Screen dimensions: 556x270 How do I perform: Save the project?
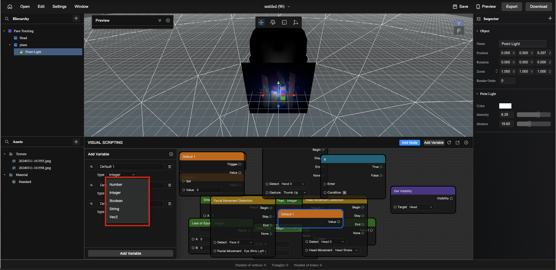coord(460,7)
